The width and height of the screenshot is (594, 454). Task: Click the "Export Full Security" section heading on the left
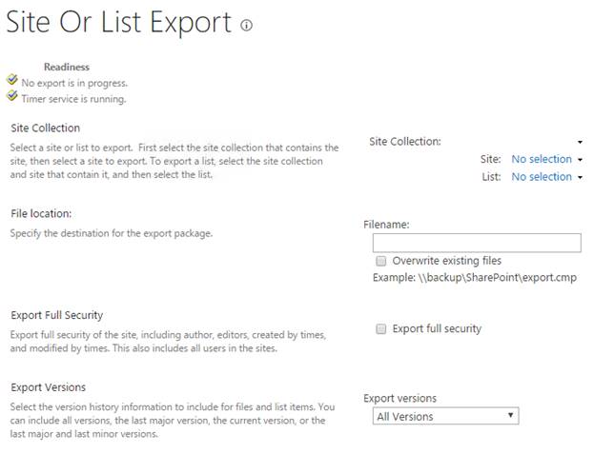56,315
